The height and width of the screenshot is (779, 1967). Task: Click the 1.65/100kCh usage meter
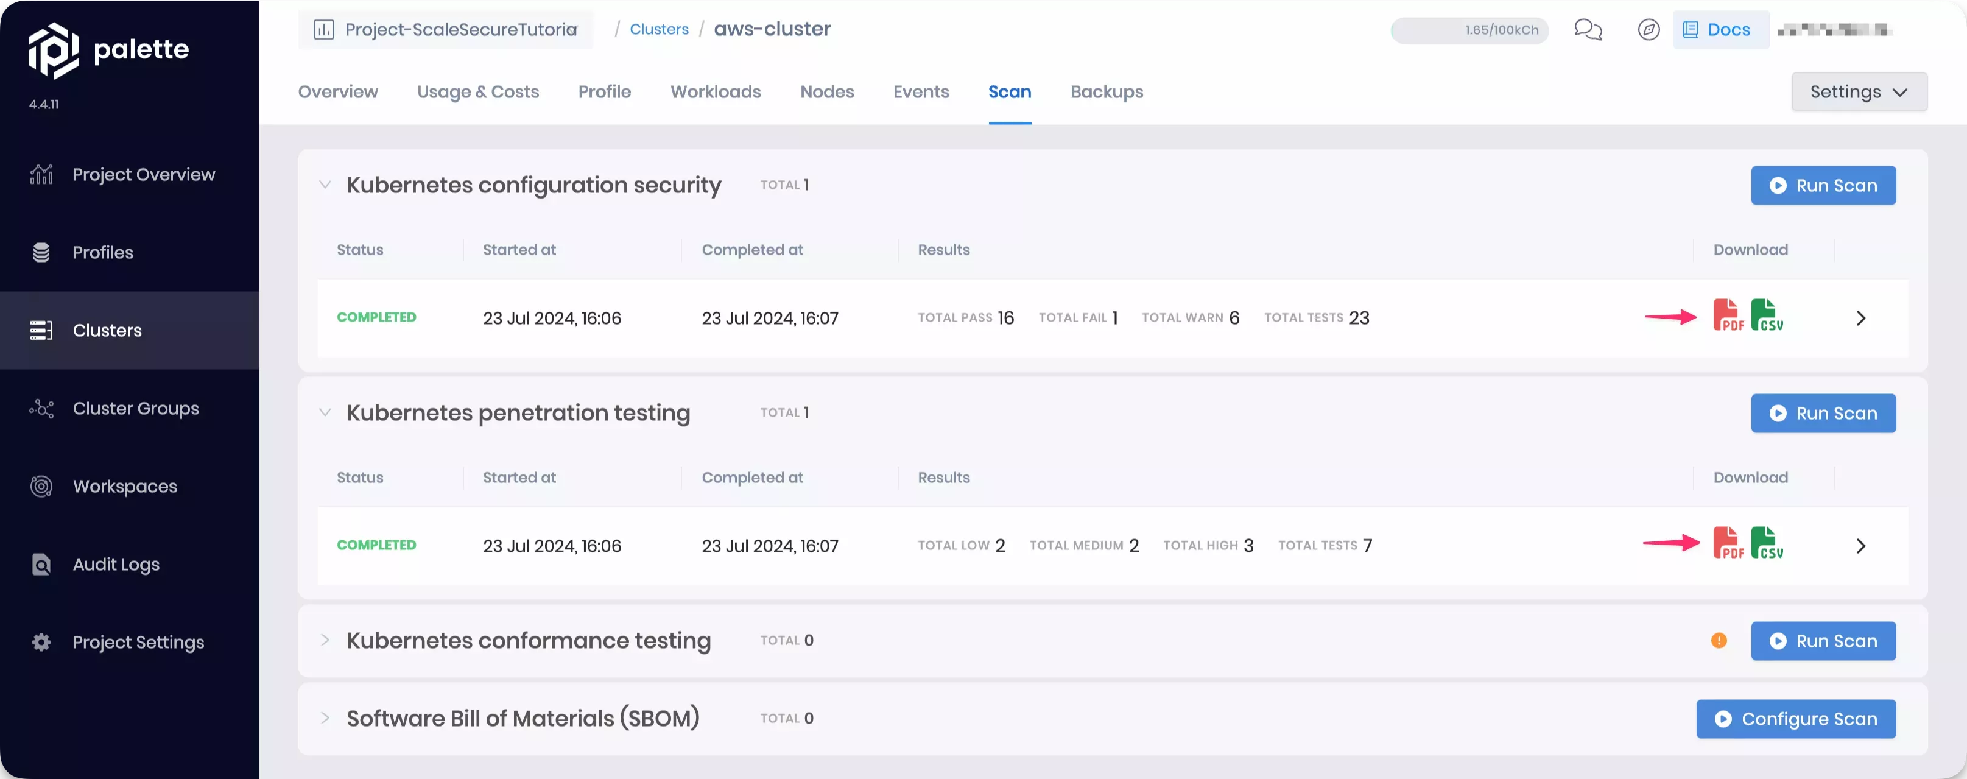(1470, 30)
